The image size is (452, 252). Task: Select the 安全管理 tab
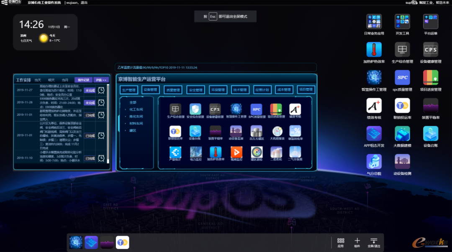[x=195, y=90]
